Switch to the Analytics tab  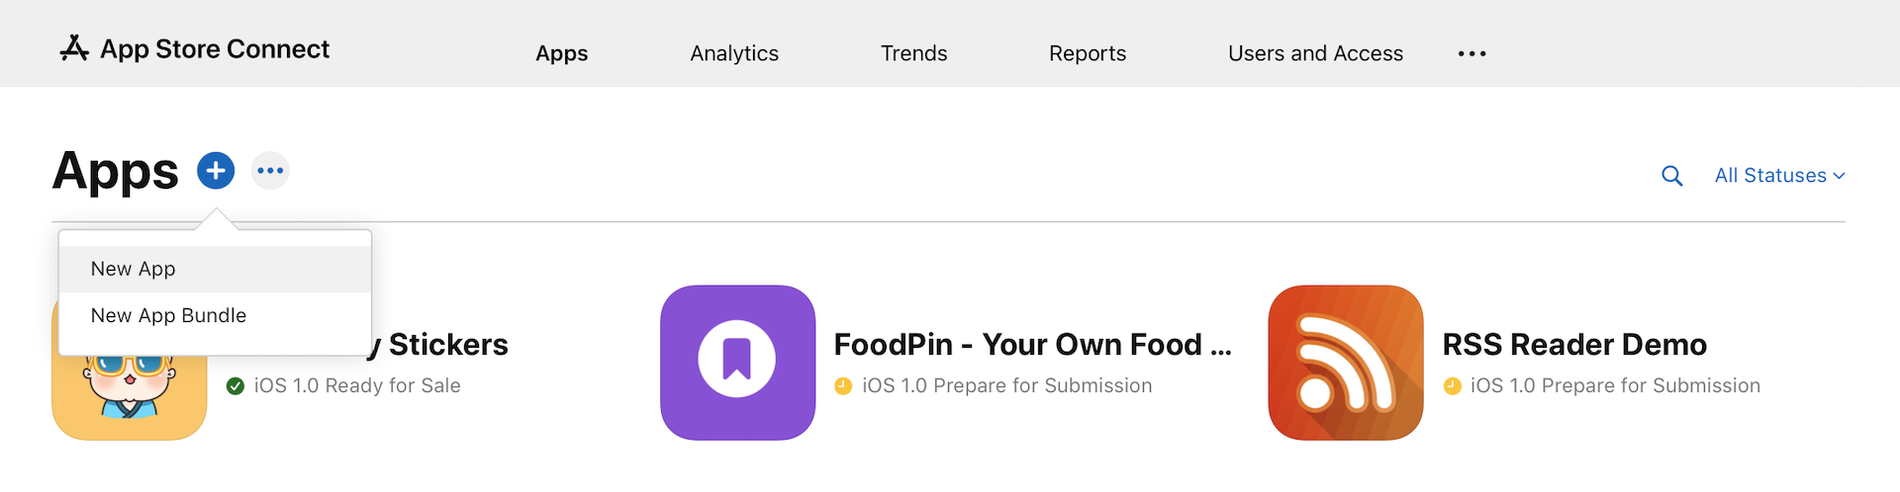[x=734, y=53]
